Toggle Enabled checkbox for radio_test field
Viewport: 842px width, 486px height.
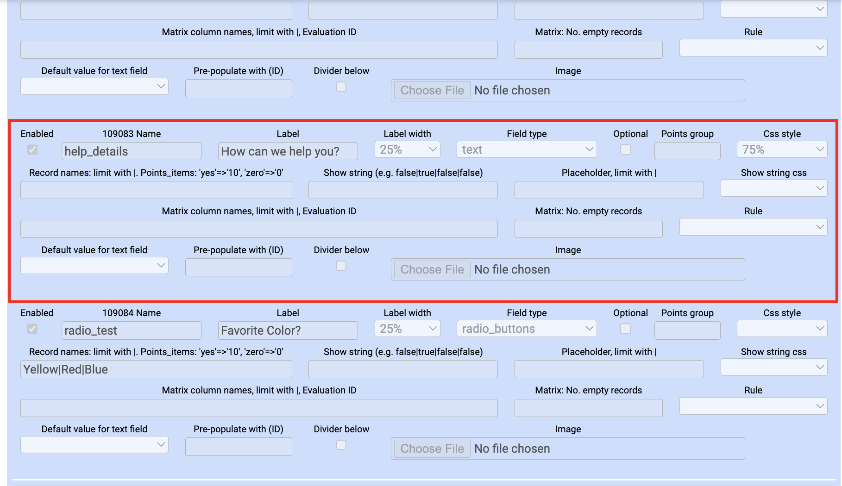click(x=32, y=329)
